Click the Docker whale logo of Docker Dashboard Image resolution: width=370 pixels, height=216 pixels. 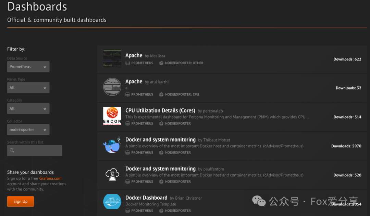click(112, 202)
